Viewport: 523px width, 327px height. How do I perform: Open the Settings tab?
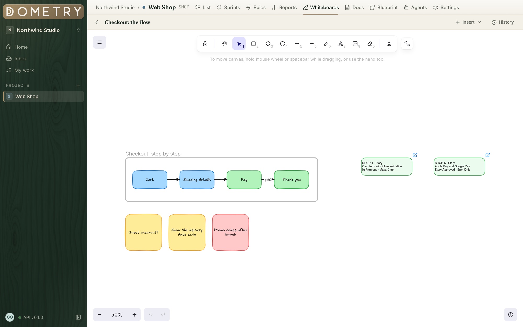point(446,7)
